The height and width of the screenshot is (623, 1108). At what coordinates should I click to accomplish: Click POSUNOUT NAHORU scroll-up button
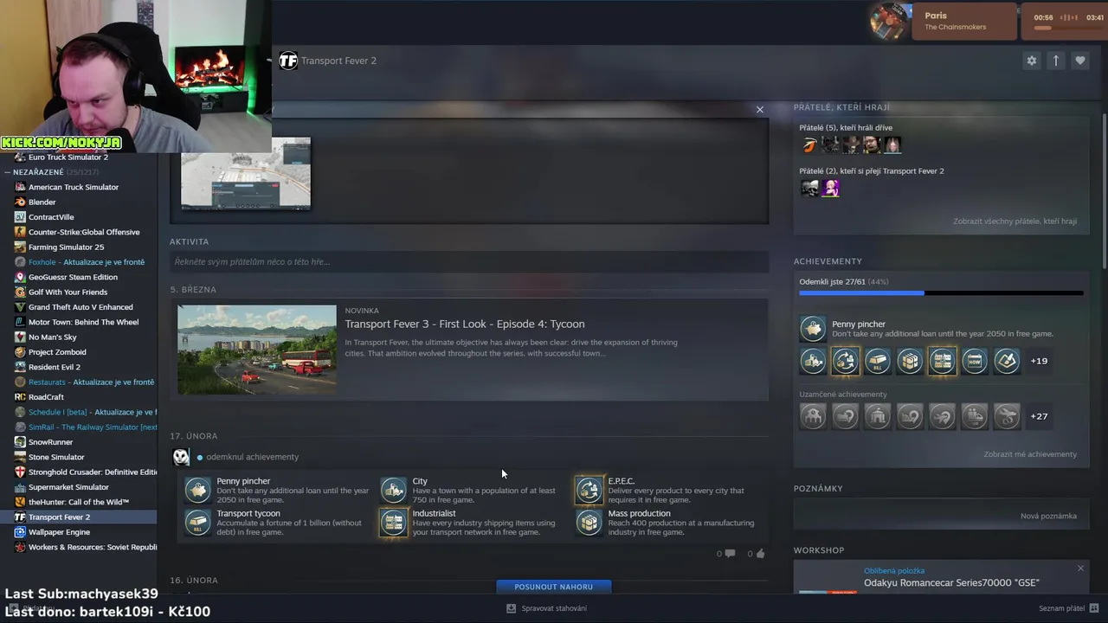554,587
